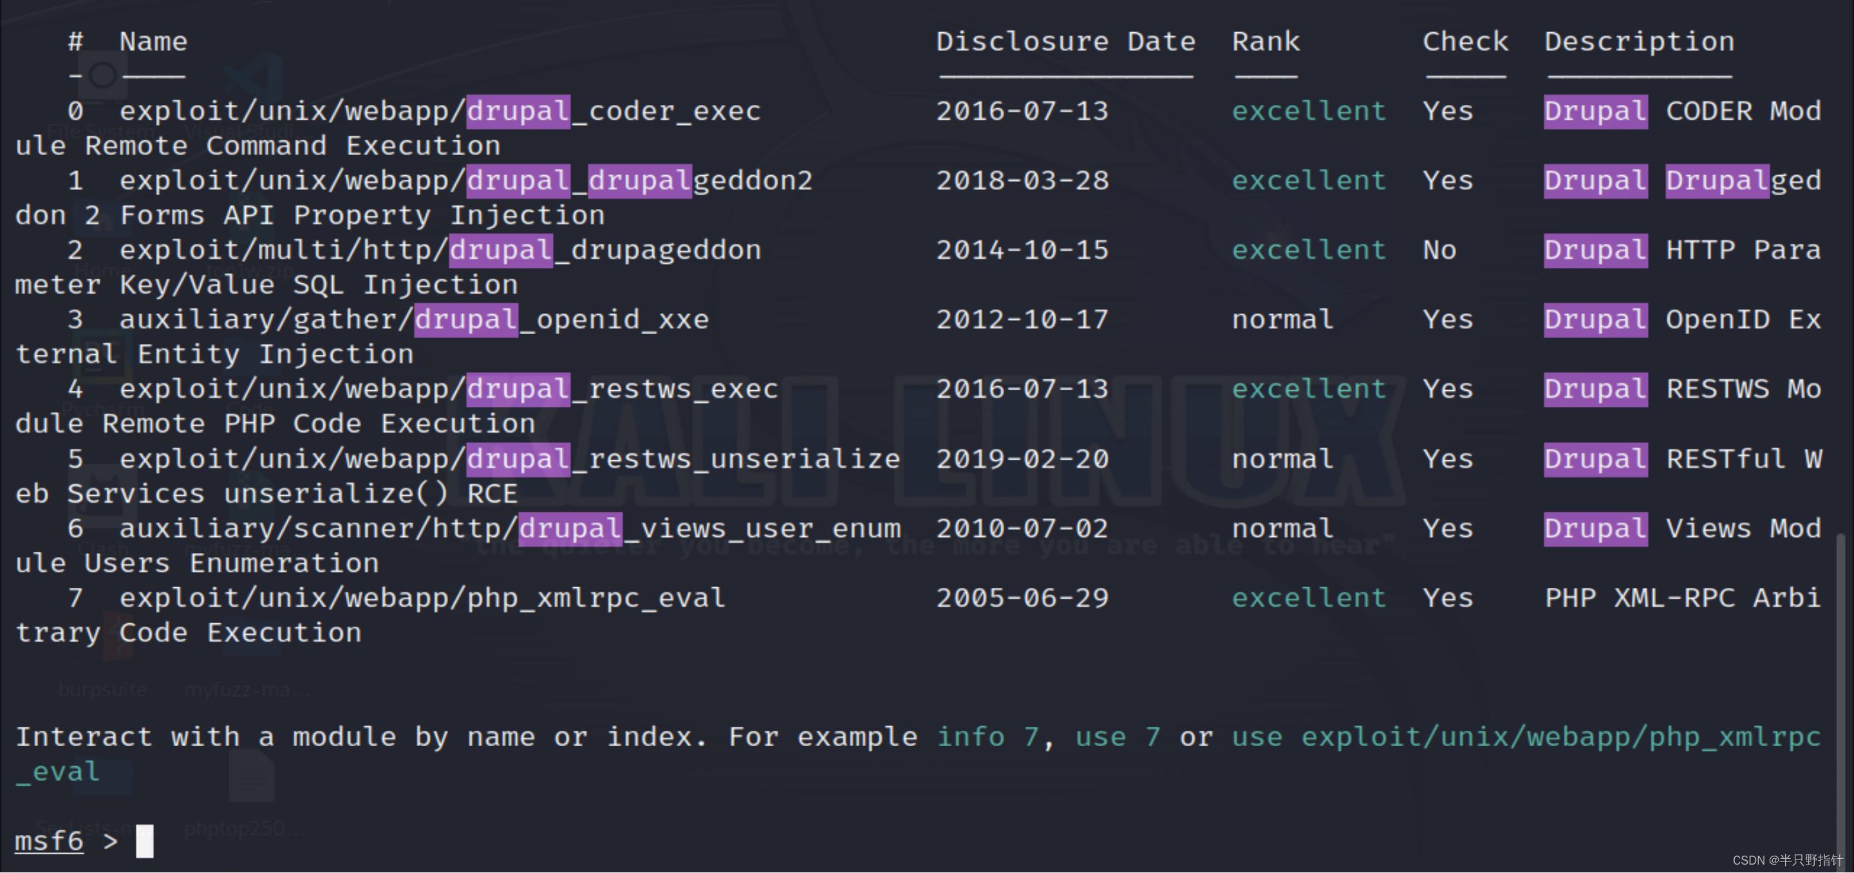Click the 'normal' rank of drupal_restws_unserialize
Image resolution: width=1854 pixels, height=873 pixels.
coord(1282,459)
